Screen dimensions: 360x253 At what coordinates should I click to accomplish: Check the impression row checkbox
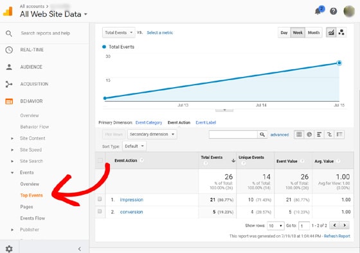pos(100,199)
